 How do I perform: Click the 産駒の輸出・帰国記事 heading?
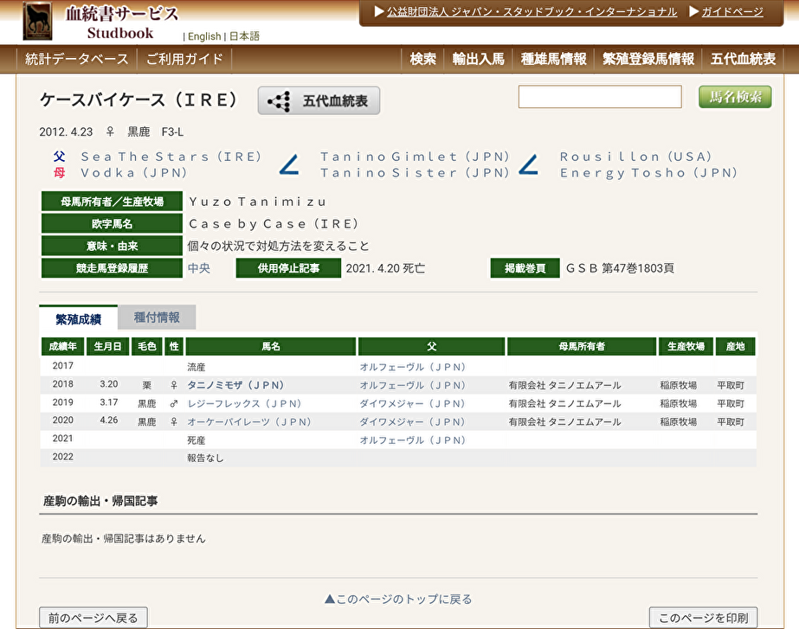click(x=100, y=501)
